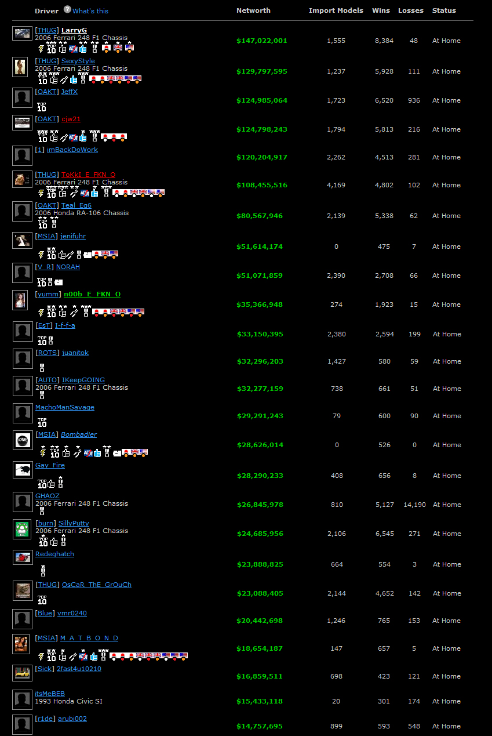Open the "What's this" help link
The height and width of the screenshot is (736, 492).
(x=90, y=11)
